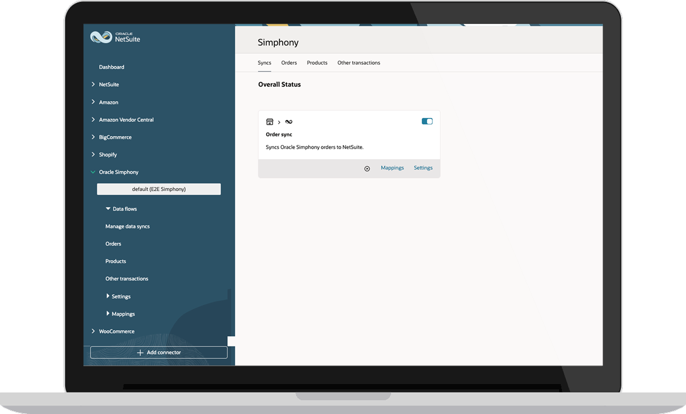Click the store icon on Order sync card
This screenshot has width=686, height=414.
coord(270,122)
